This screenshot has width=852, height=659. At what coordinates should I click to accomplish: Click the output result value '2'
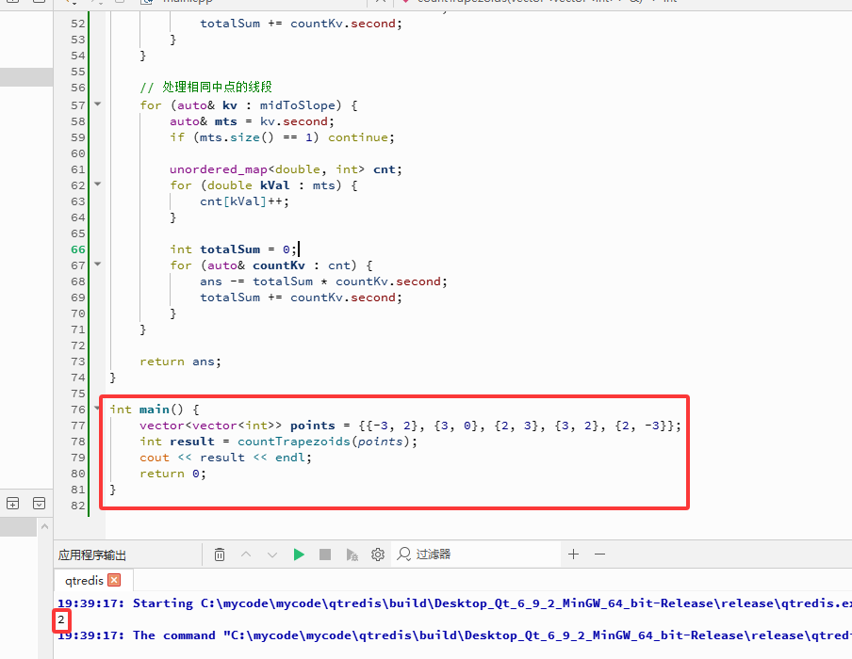click(61, 619)
